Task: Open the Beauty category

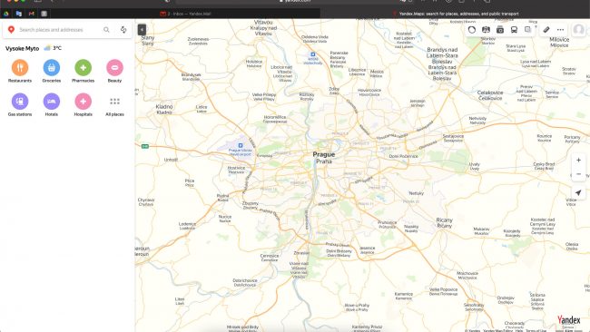Action: coord(114,71)
